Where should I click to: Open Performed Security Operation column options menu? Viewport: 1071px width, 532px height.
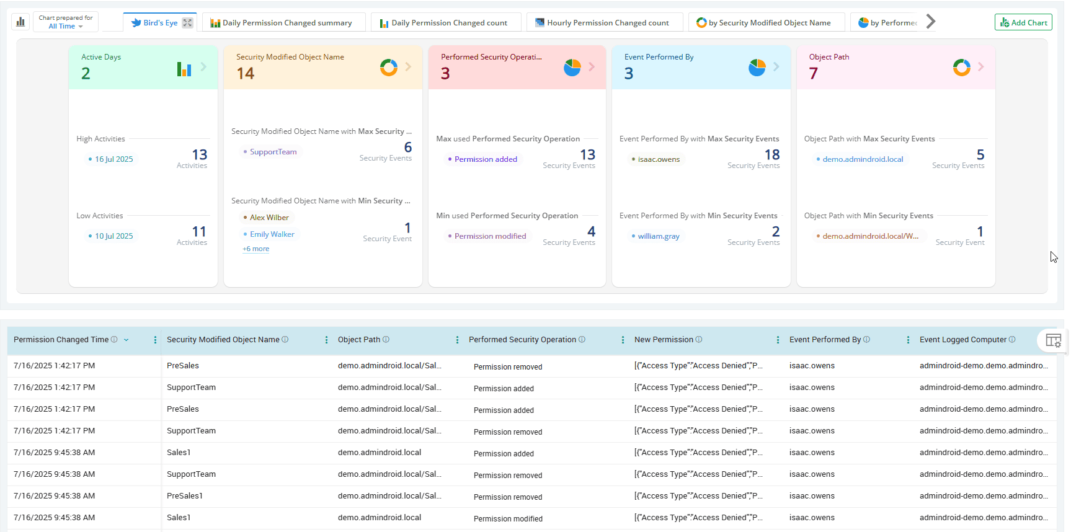[623, 340]
